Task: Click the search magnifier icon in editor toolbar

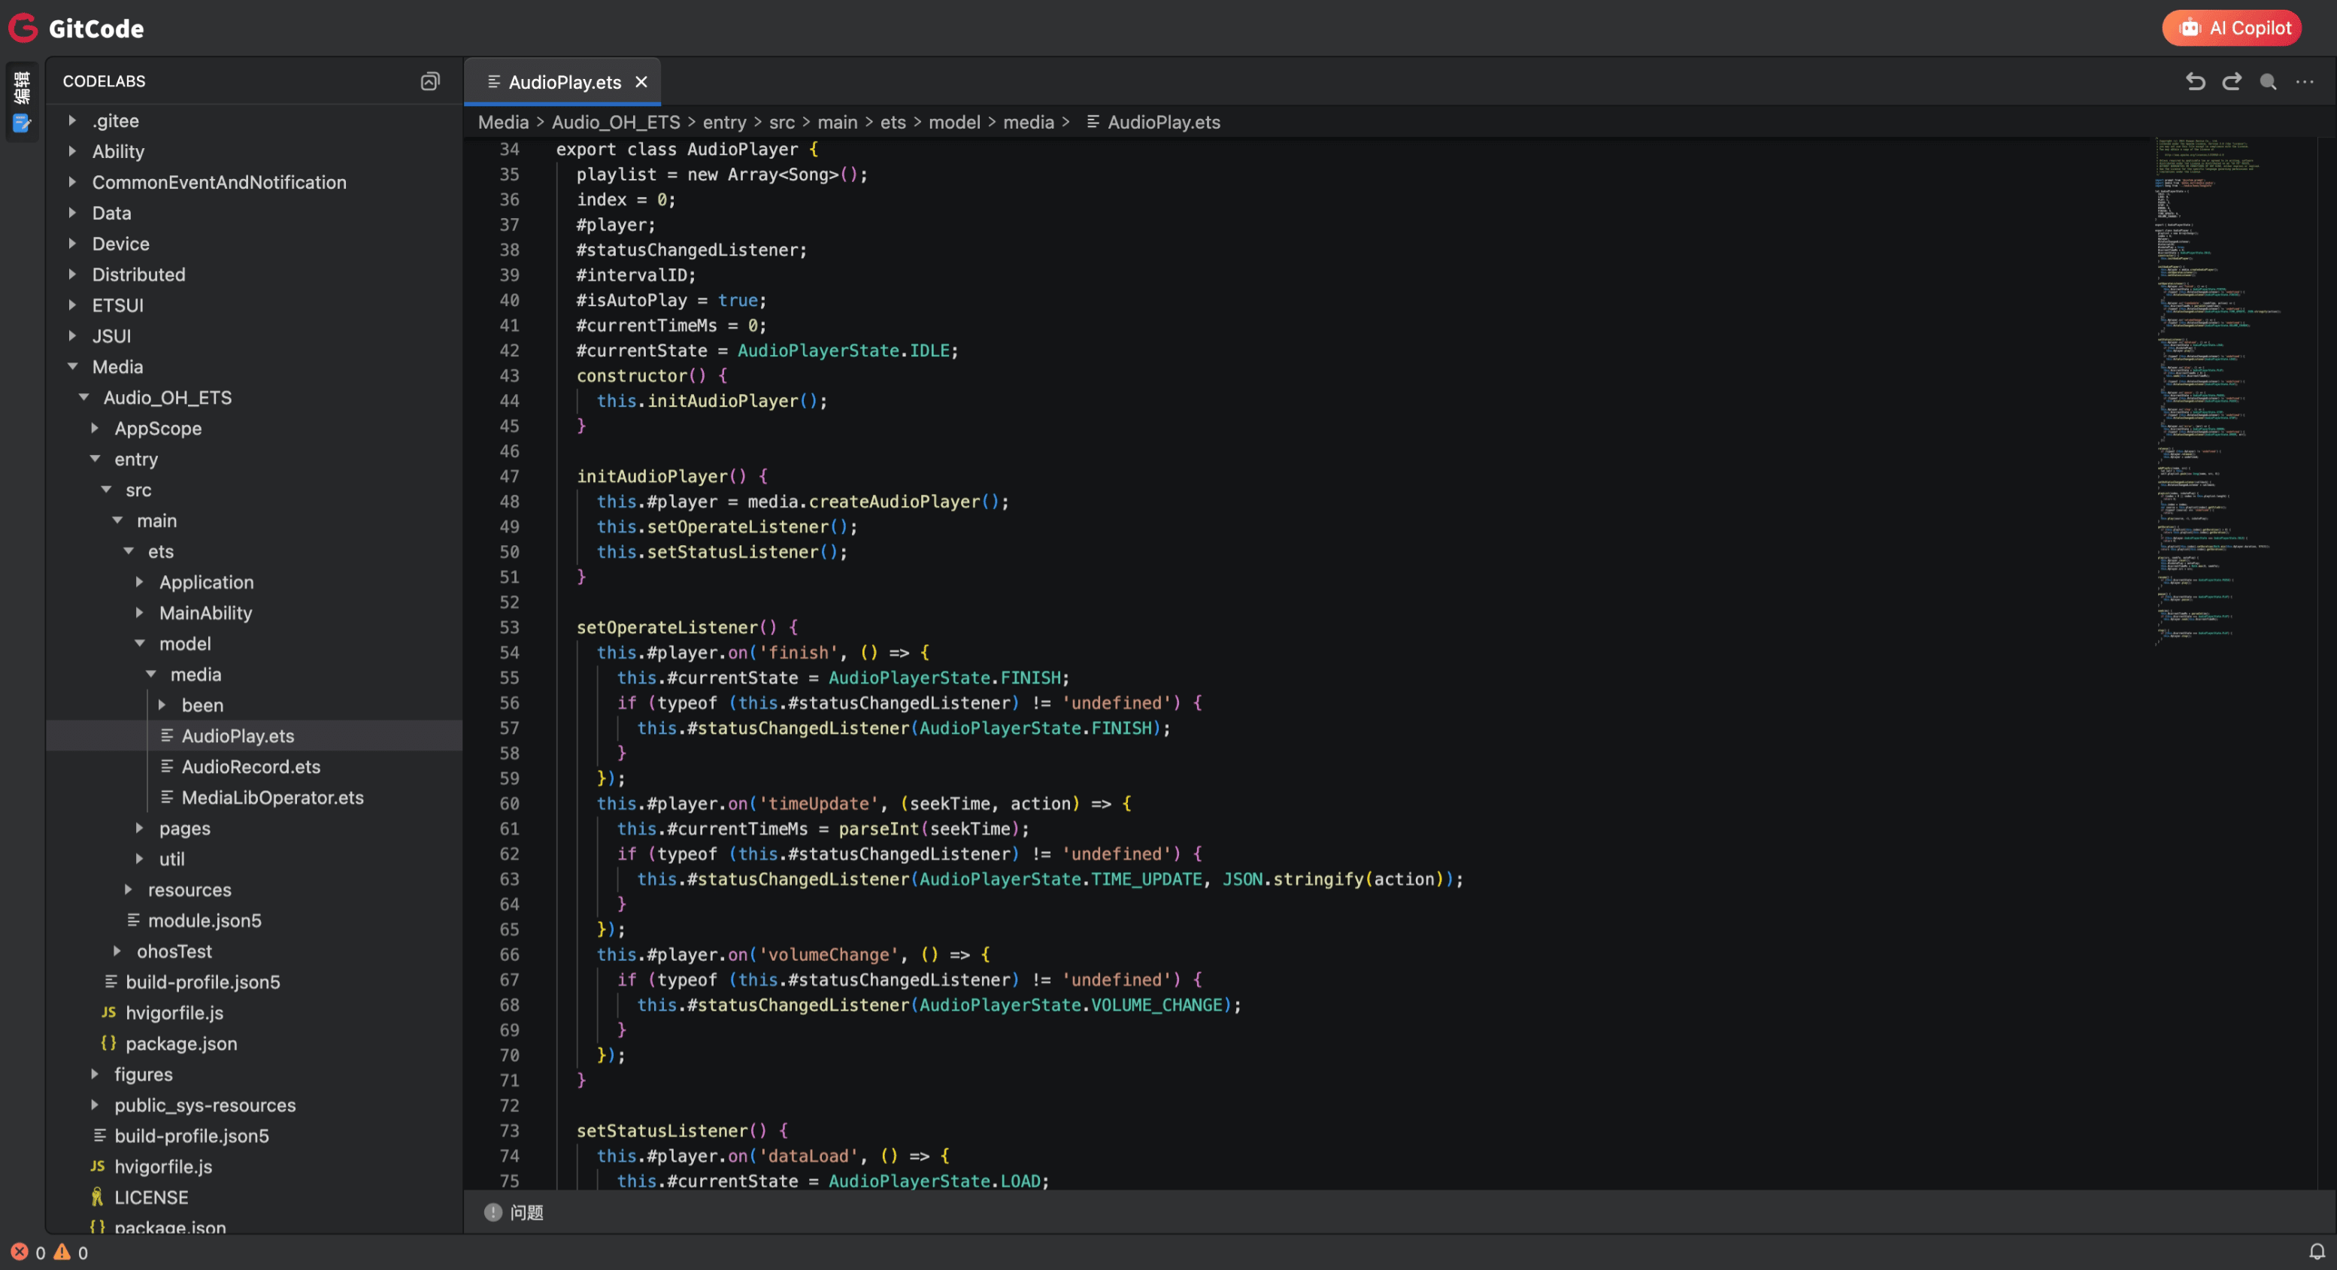Action: tap(2267, 82)
